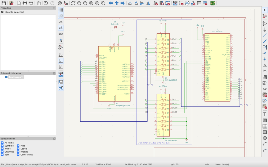Close the Schematic Hierarchy panel

click(x=54, y=73)
